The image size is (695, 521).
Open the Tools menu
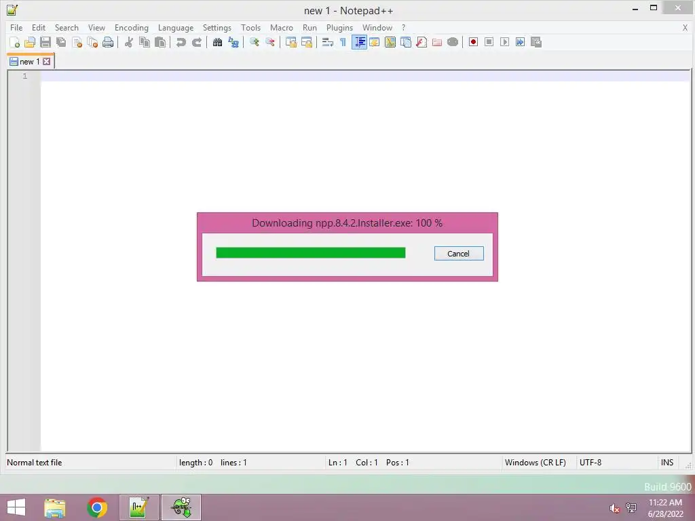[x=250, y=27]
